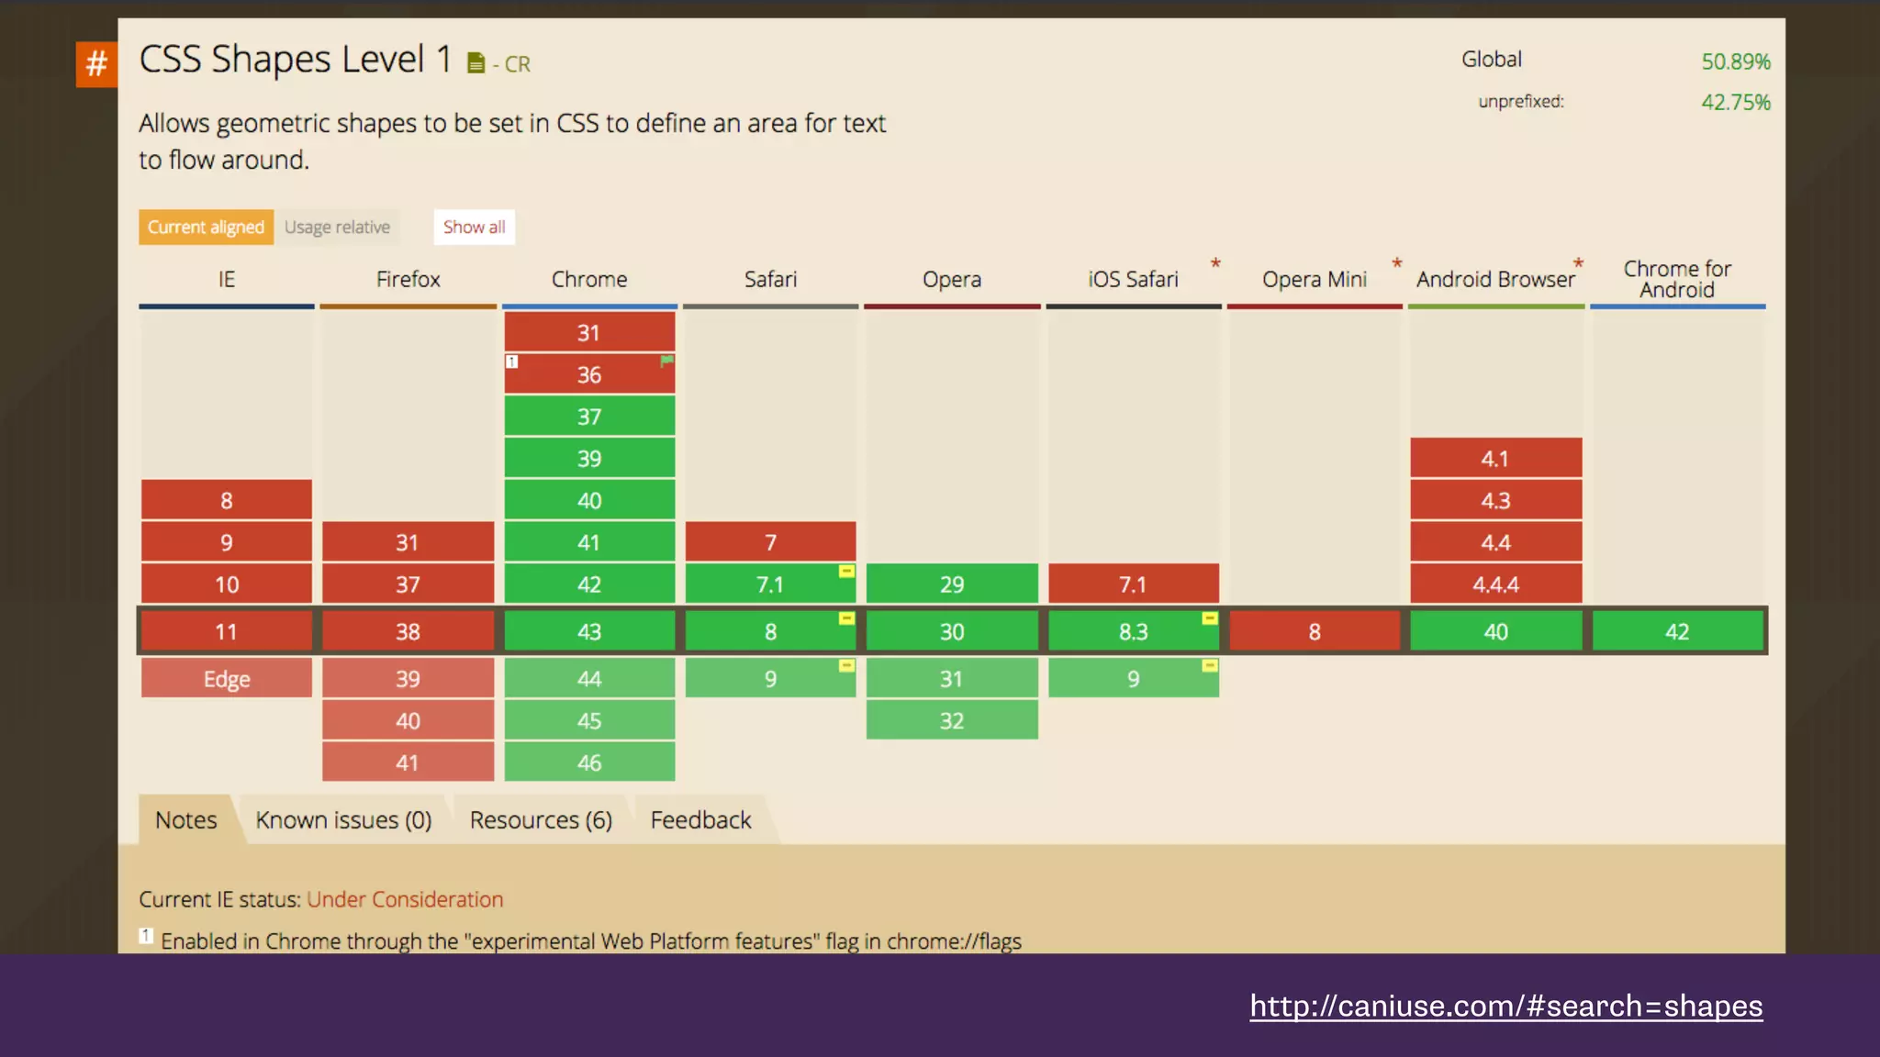The image size is (1880, 1057).
Task: Click the green spec document icon
Action: (476, 63)
